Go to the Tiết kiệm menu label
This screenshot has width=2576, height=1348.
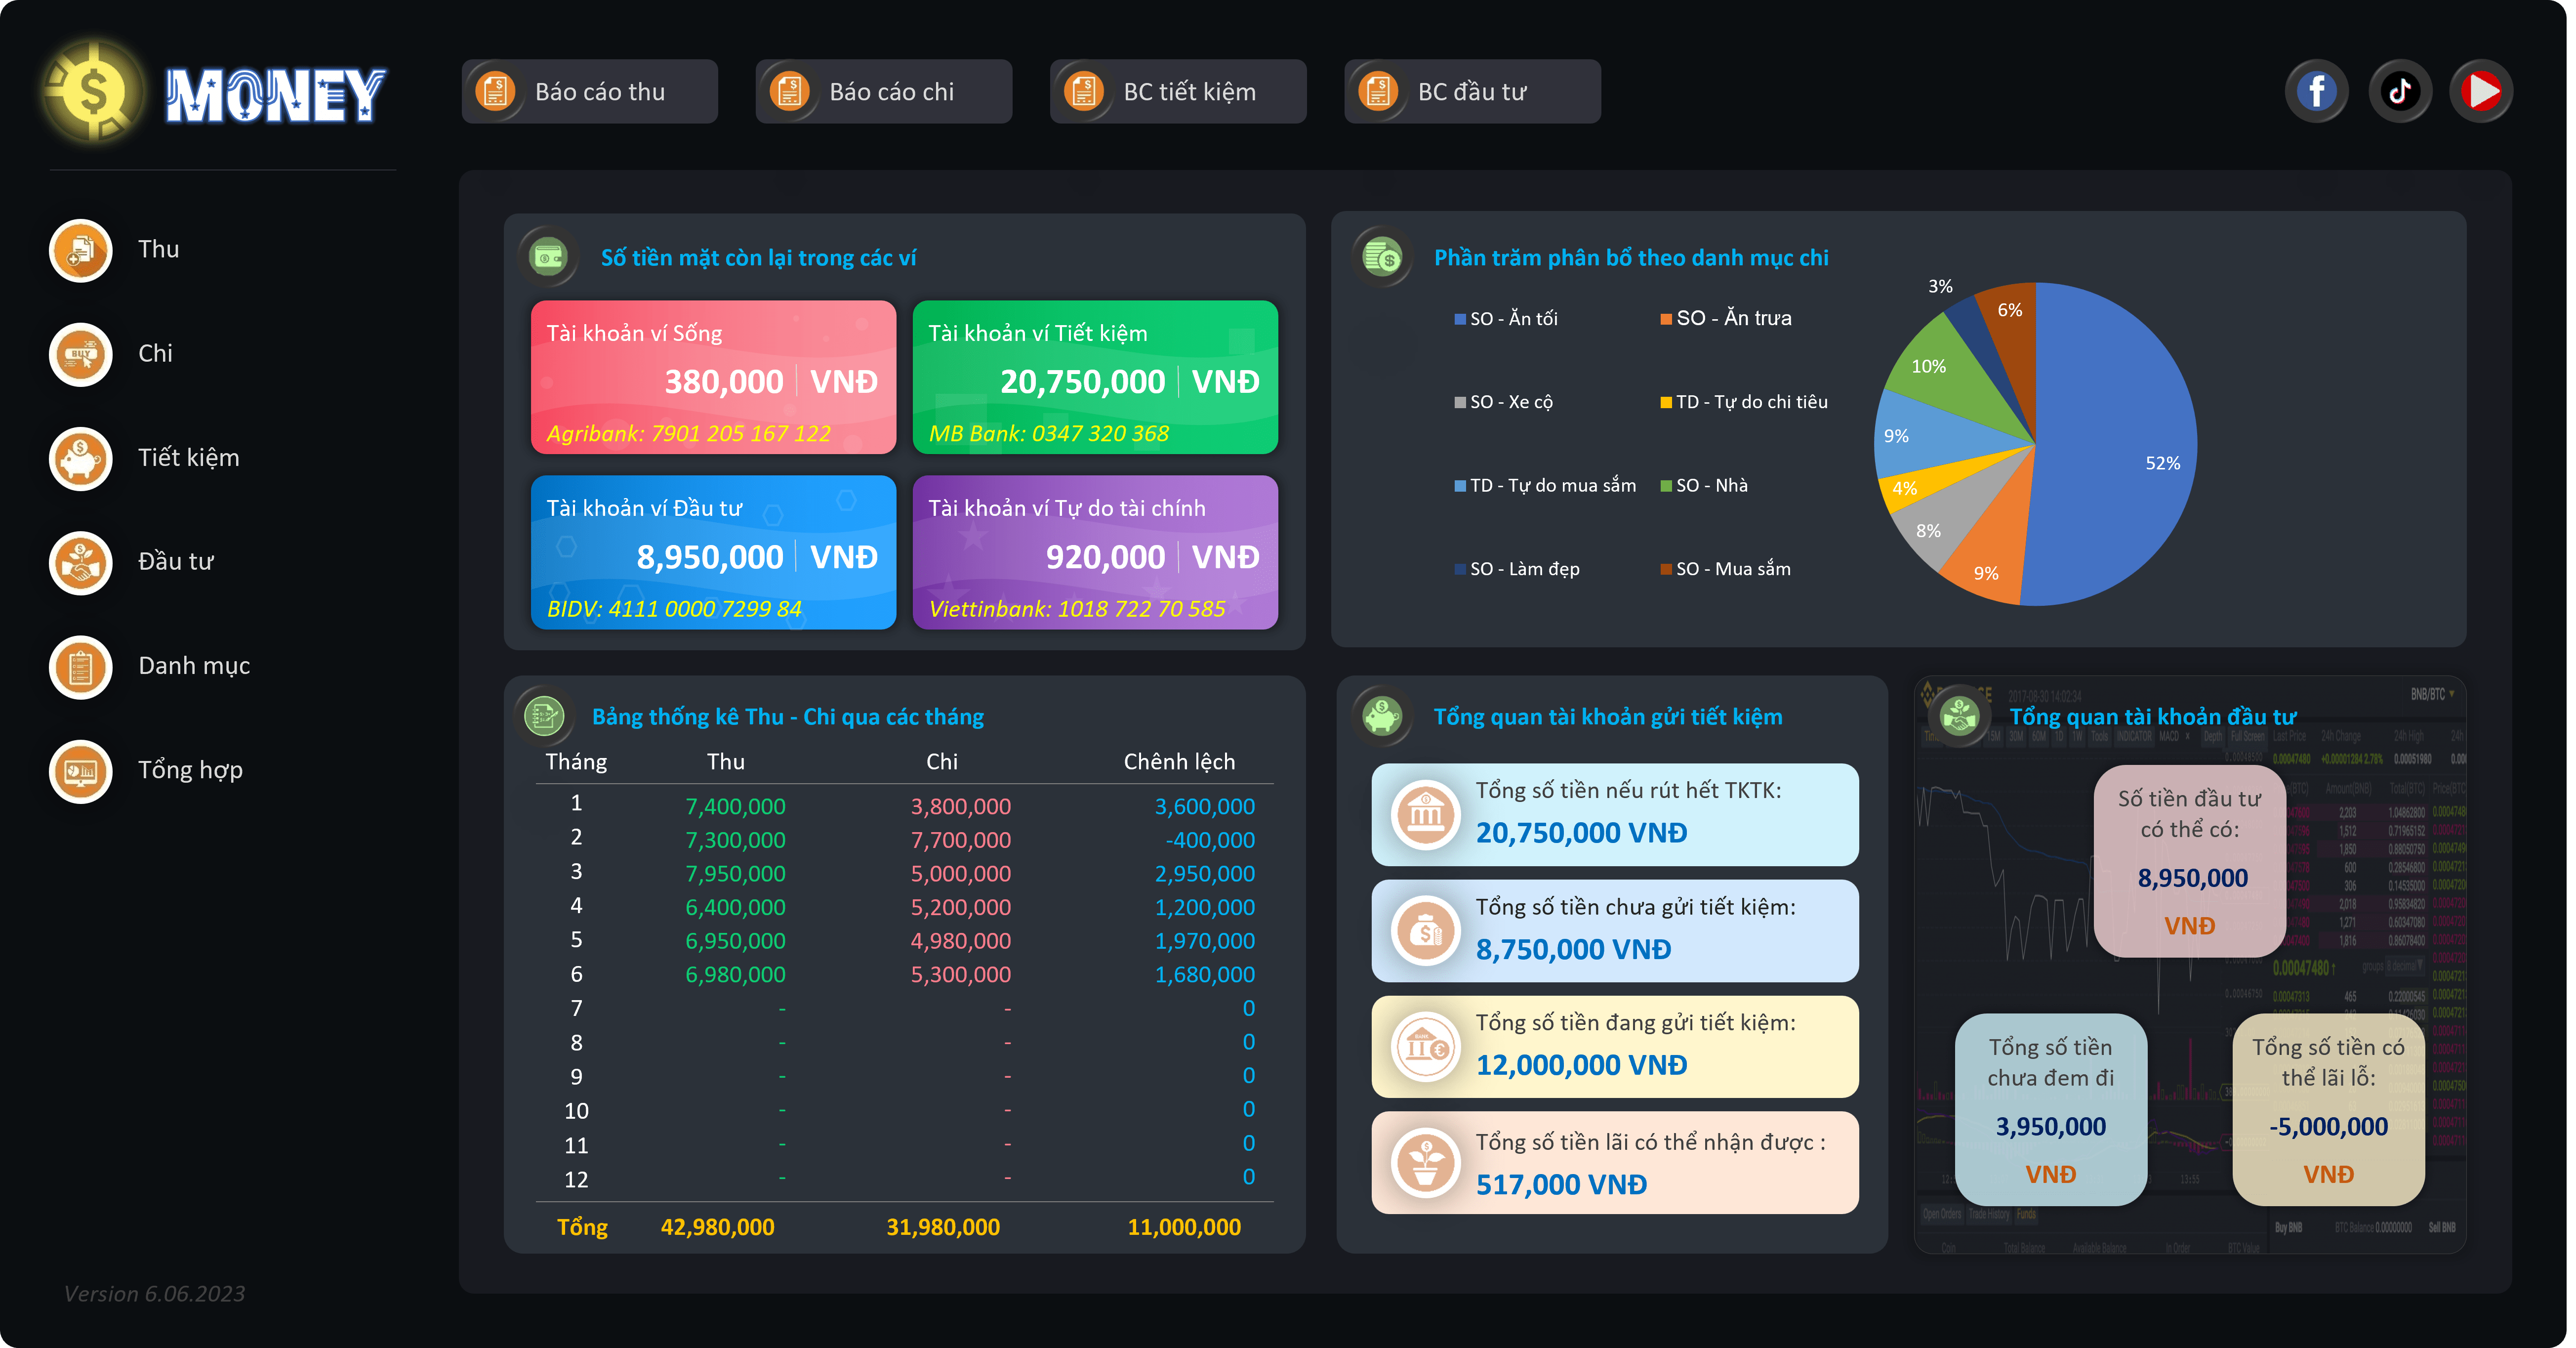pos(188,458)
